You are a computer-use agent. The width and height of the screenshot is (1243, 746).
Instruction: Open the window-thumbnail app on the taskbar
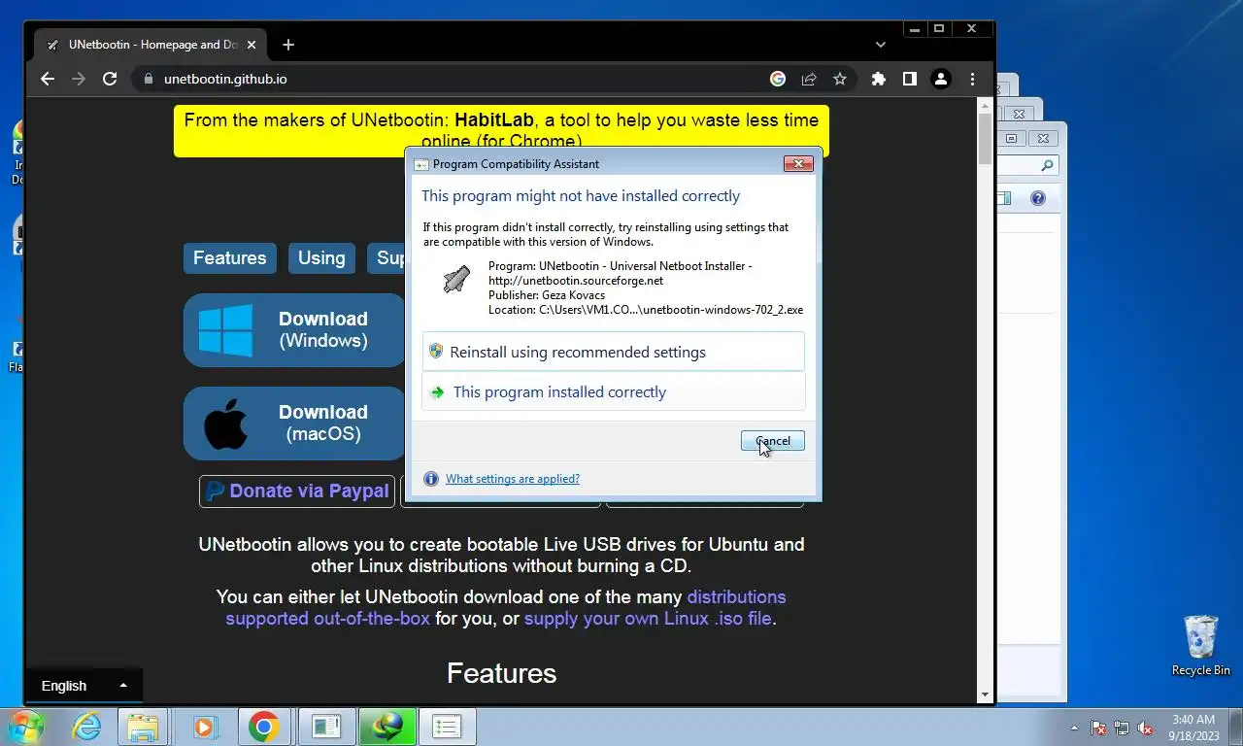pyautogui.click(x=326, y=727)
